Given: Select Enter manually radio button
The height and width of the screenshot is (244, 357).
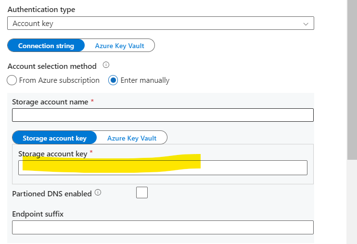Looking at the screenshot, I should pyautogui.click(x=113, y=80).
